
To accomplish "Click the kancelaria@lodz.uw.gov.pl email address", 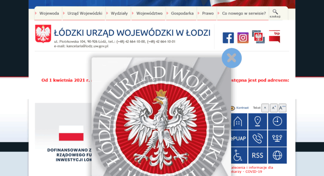I will [x=88, y=46].
